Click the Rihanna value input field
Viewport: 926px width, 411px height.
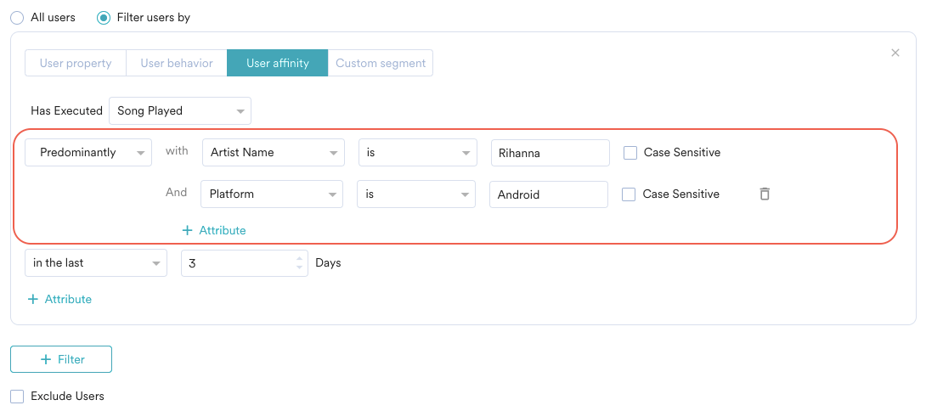550,153
